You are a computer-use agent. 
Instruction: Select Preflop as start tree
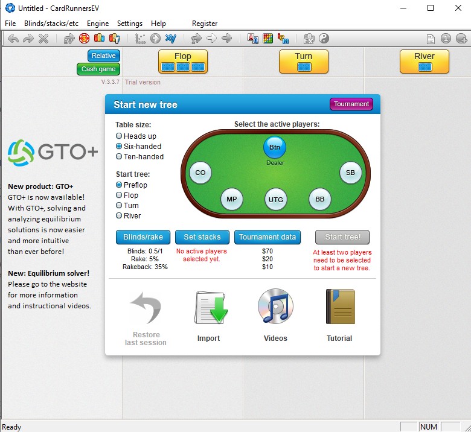[132, 185]
